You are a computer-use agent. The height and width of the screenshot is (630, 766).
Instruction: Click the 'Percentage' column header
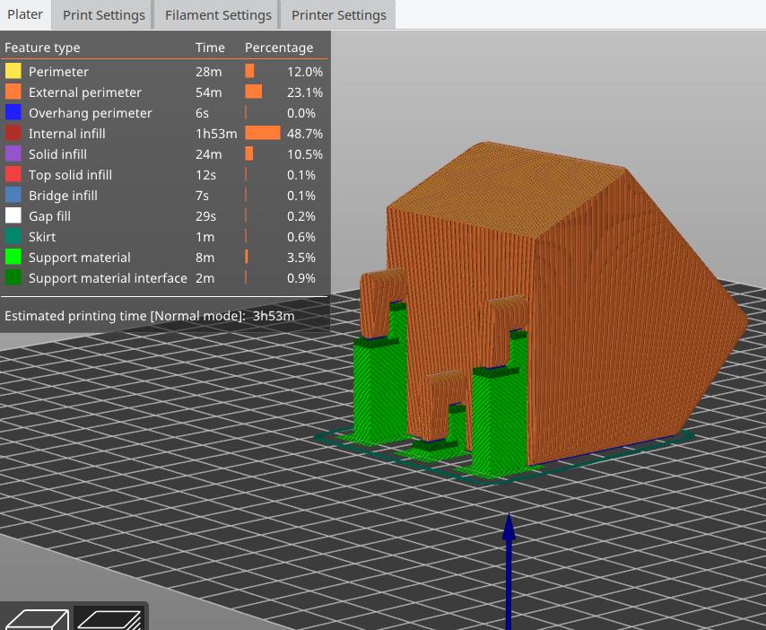coord(279,48)
